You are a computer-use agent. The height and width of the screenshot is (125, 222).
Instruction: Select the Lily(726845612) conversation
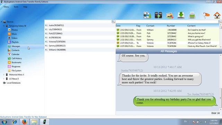80,30
